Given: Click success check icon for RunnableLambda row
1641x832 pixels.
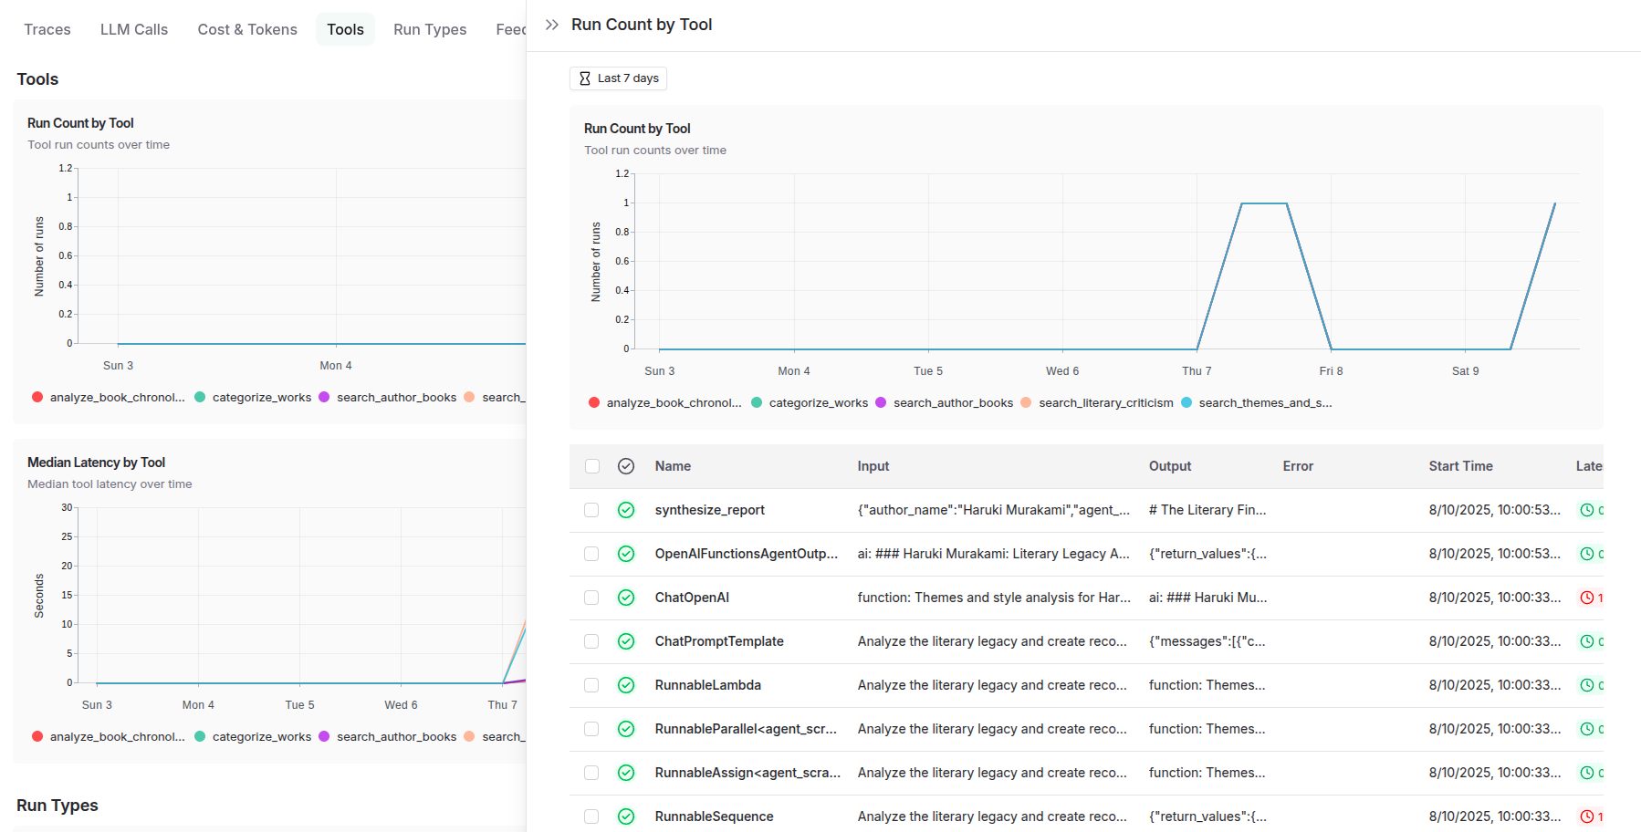Looking at the screenshot, I should 626,685.
